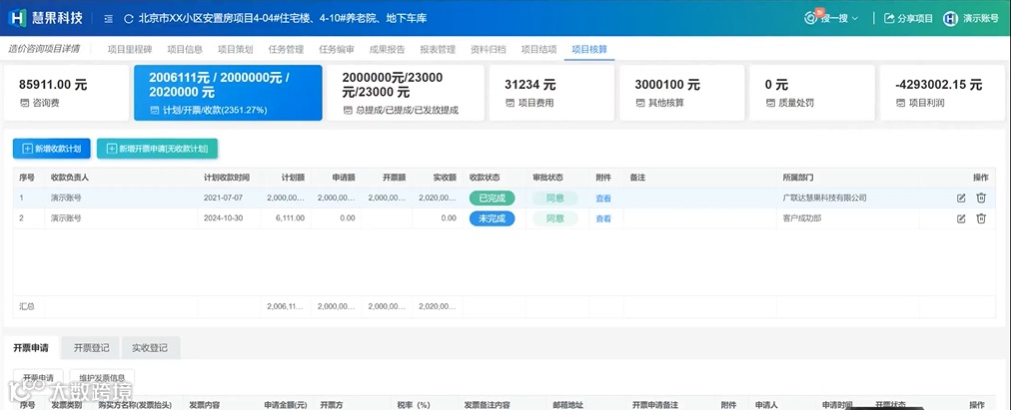Go to the 项目结项 tab
The width and height of the screenshot is (1011, 410).
tap(539, 49)
